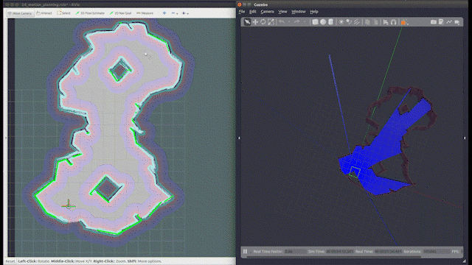The image size is (472, 265).
Task: Insert a box shape in Gazebo
Action: coord(315,22)
